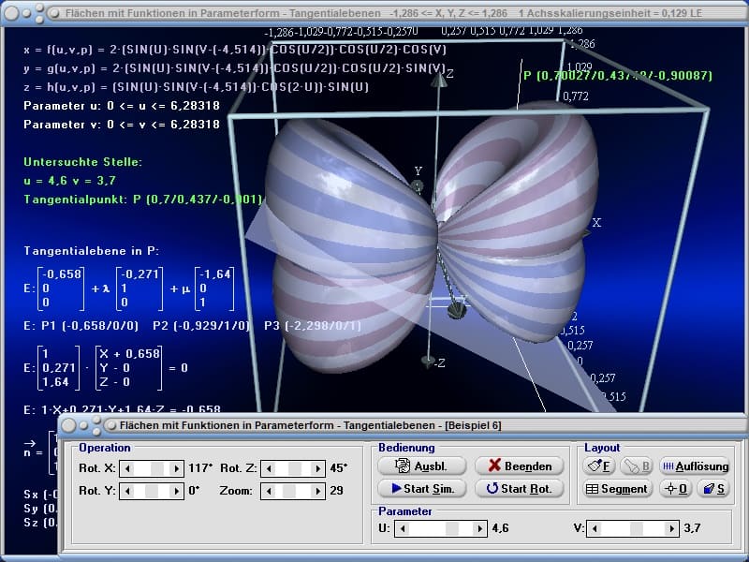Increase Rot. Z with its right arrow
Screen dimensions: 749x562
point(318,468)
